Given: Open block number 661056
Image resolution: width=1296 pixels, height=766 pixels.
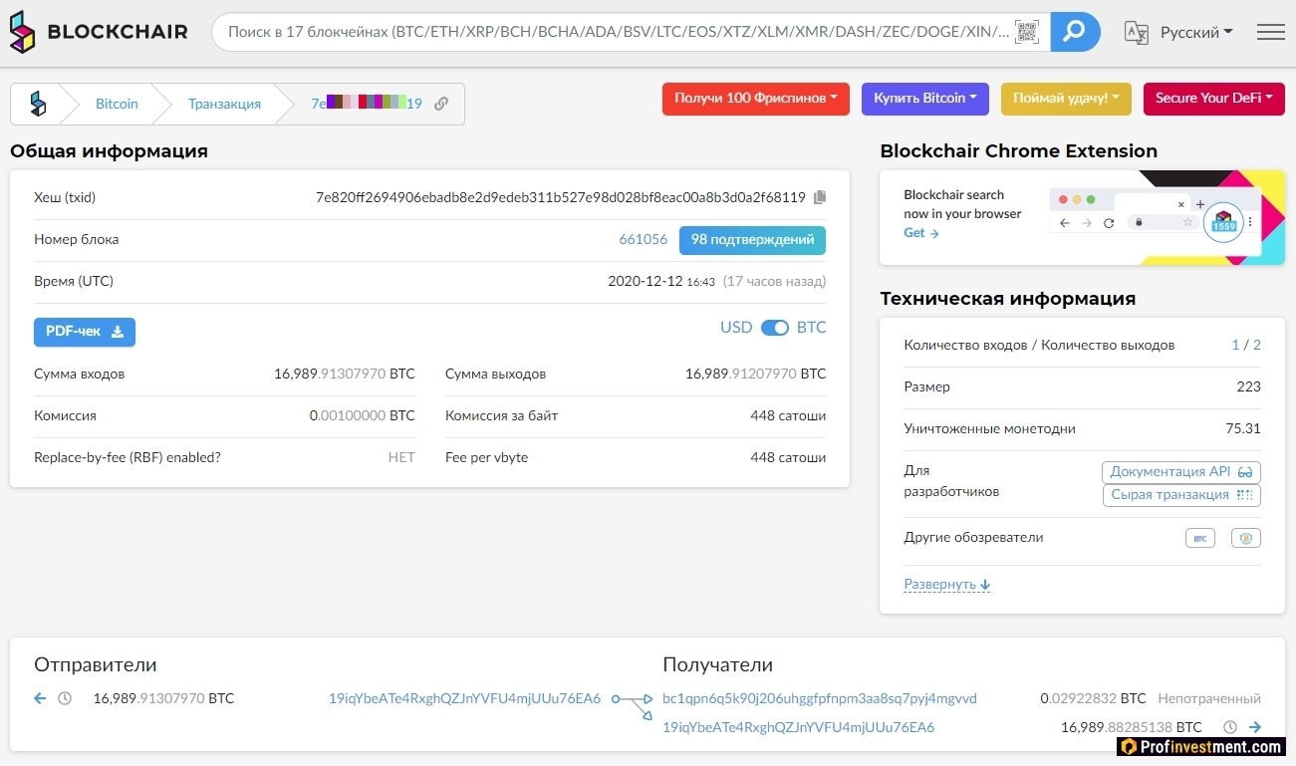Looking at the screenshot, I should [x=644, y=240].
